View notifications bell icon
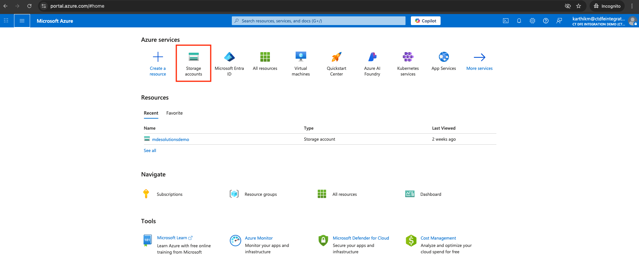 (x=519, y=21)
